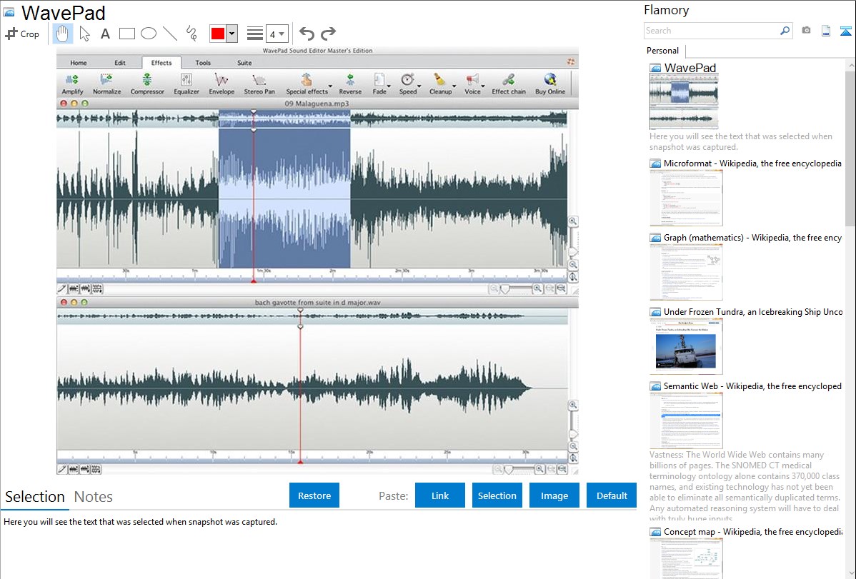Activate the hand pan tool
Screen dimensions: 856x579
click(x=62, y=34)
